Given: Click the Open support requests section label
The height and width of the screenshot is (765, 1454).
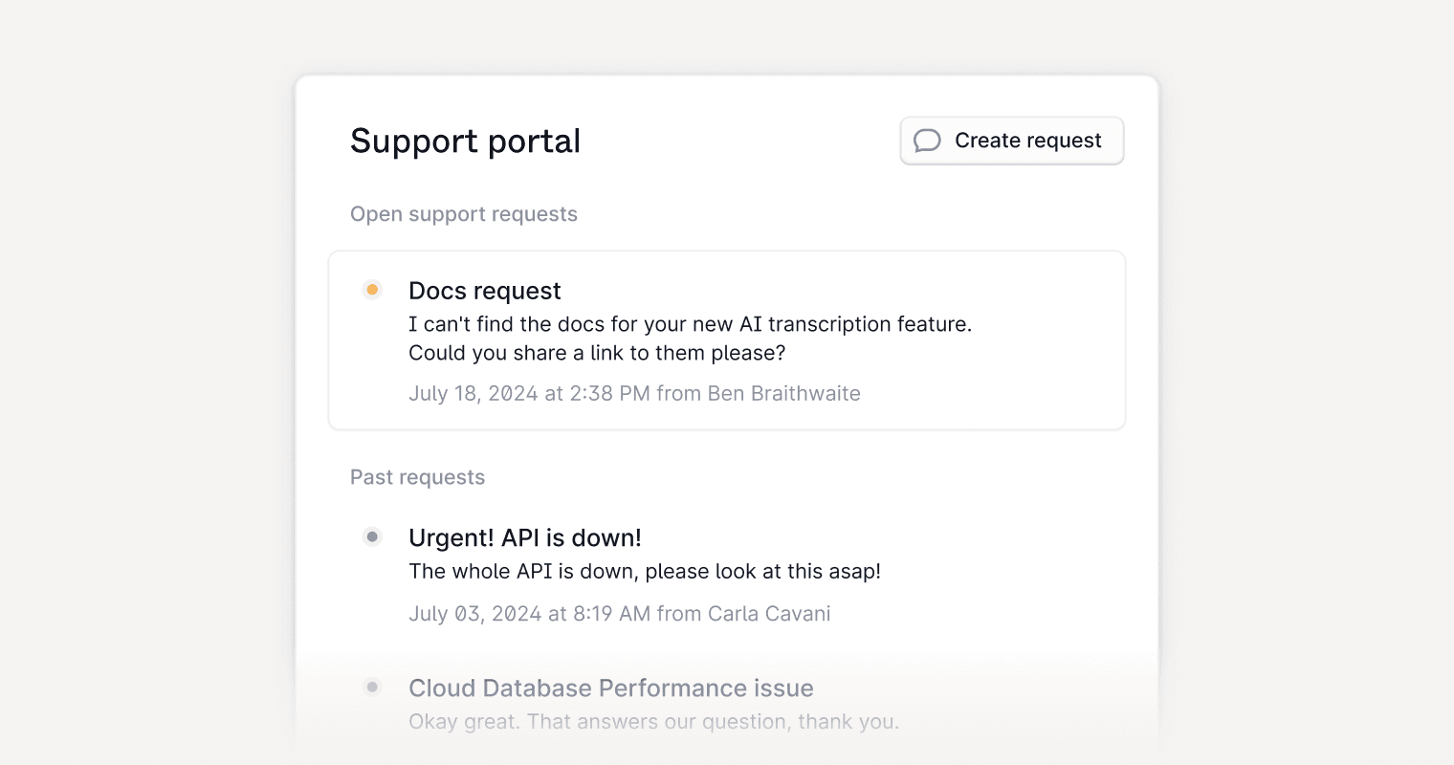Looking at the screenshot, I should (x=463, y=214).
